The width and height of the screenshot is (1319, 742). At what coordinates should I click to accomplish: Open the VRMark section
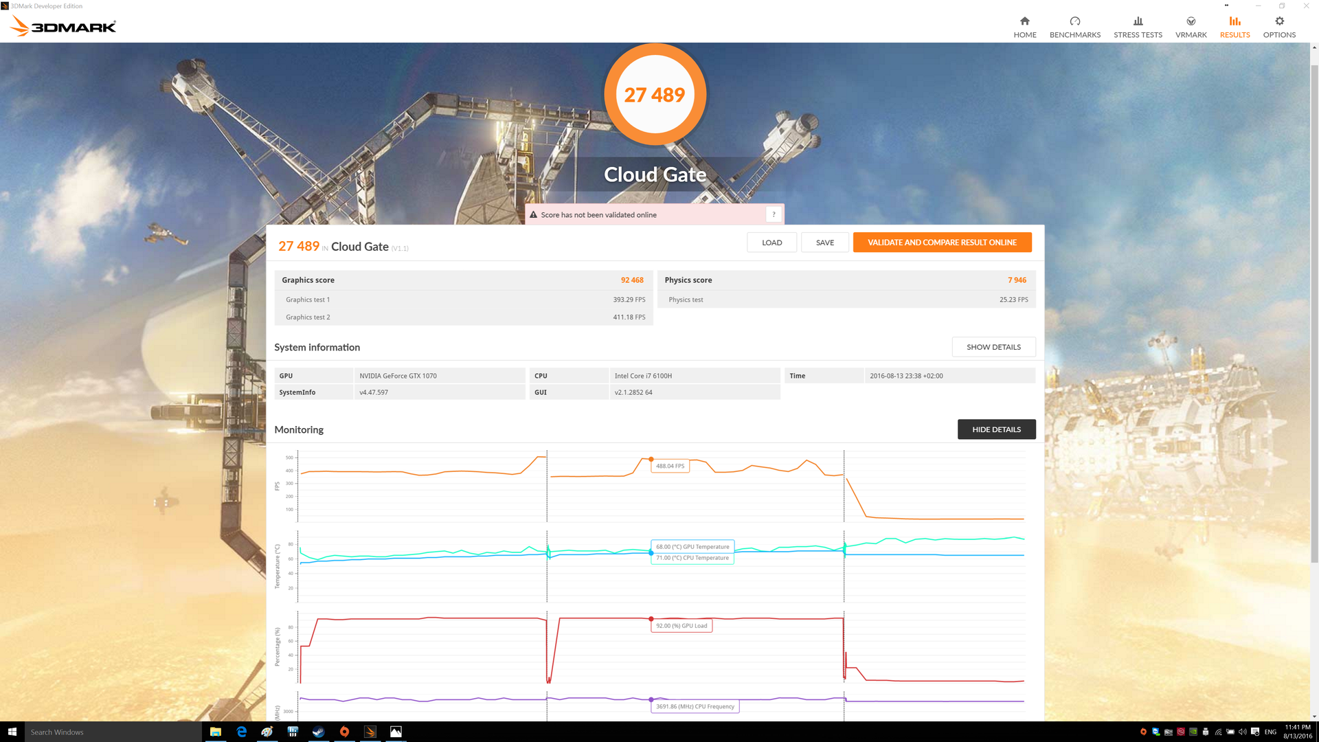(1191, 27)
